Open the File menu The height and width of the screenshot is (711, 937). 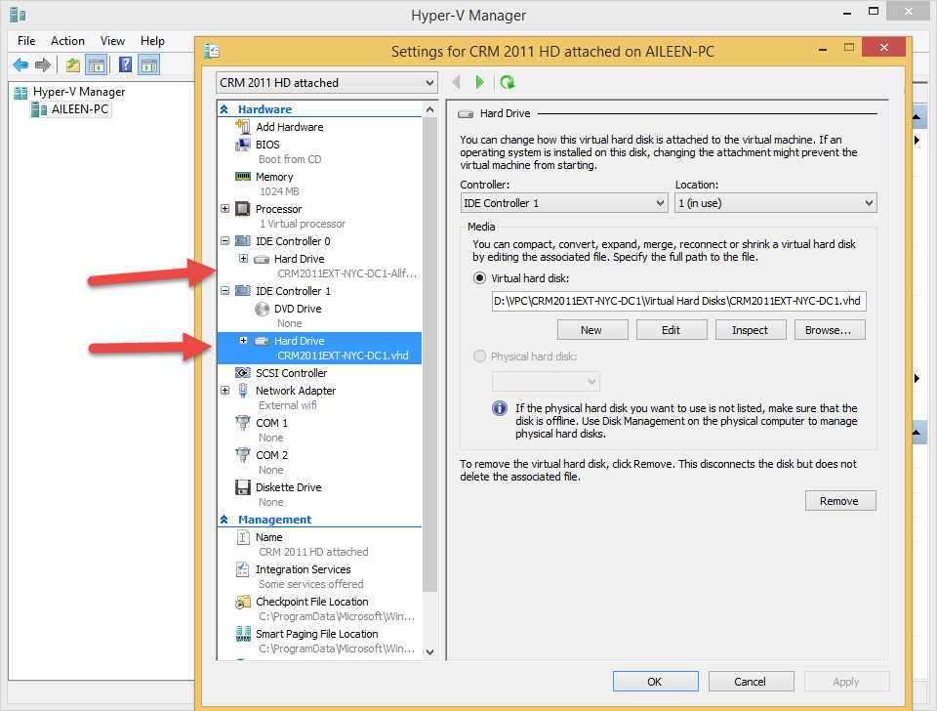26,41
